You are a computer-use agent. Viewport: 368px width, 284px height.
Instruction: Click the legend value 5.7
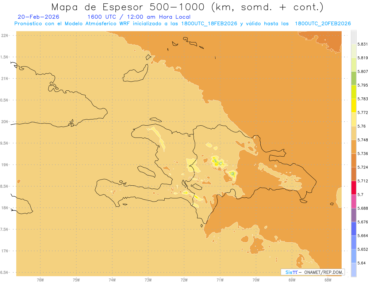(361, 195)
